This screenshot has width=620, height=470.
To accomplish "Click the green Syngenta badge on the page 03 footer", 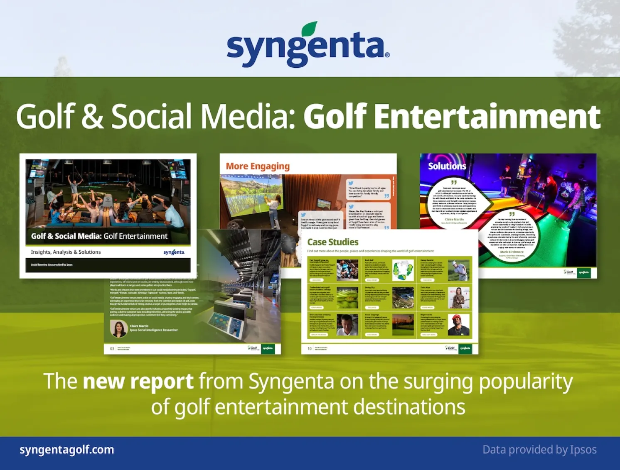I will click(268, 348).
